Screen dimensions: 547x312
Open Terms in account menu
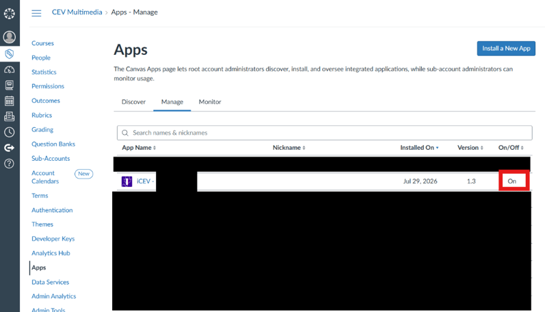(40, 196)
